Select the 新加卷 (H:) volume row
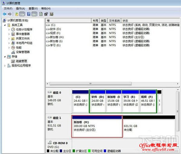Image resolution: width=181 pixels, height=154 pixels. [113, 37]
